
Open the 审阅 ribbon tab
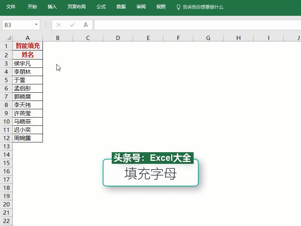tap(141, 6)
